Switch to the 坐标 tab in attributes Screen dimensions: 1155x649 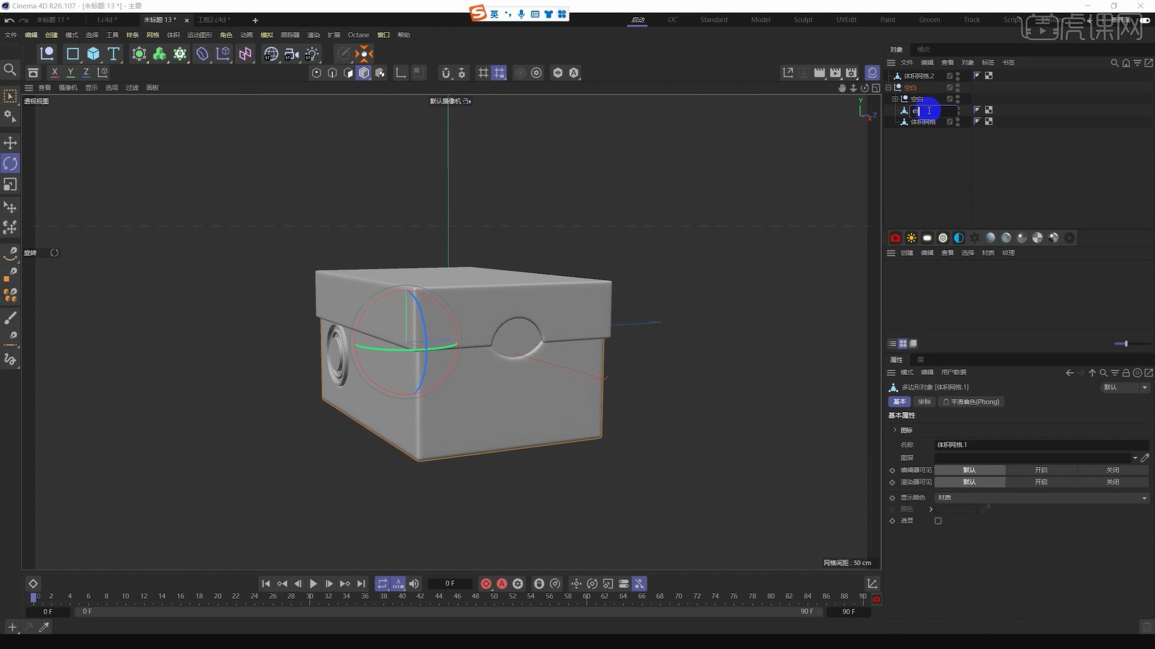tap(924, 401)
